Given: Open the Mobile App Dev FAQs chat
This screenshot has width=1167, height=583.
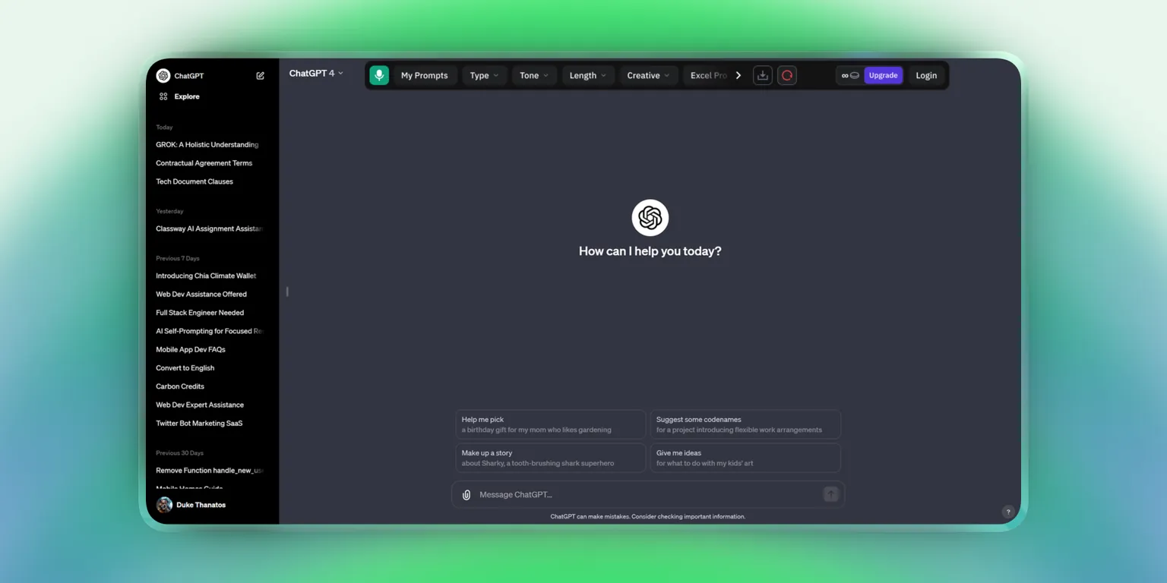Looking at the screenshot, I should 191,350.
